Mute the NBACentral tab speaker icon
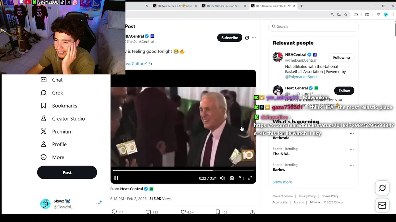The width and height of the screenshot is (396, 222). 289,6
